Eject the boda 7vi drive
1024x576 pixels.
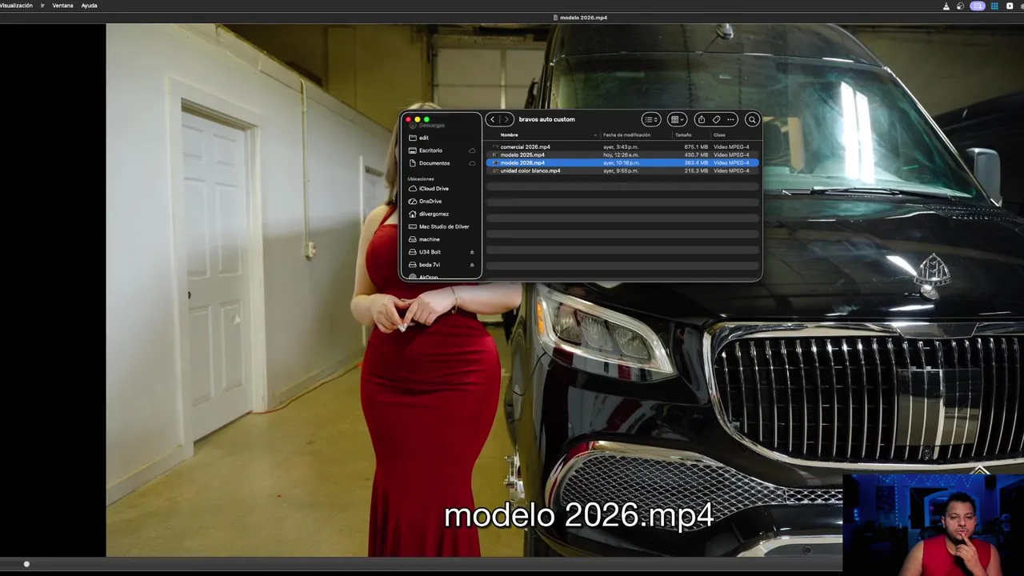click(x=472, y=265)
